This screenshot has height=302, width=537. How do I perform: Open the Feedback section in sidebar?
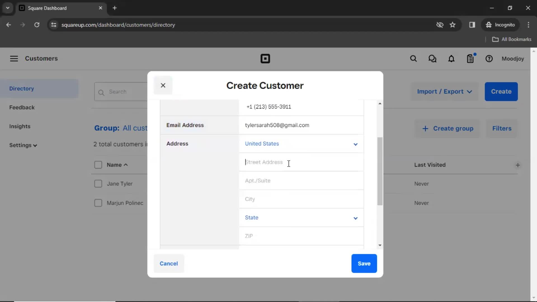(x=22, y=107)
